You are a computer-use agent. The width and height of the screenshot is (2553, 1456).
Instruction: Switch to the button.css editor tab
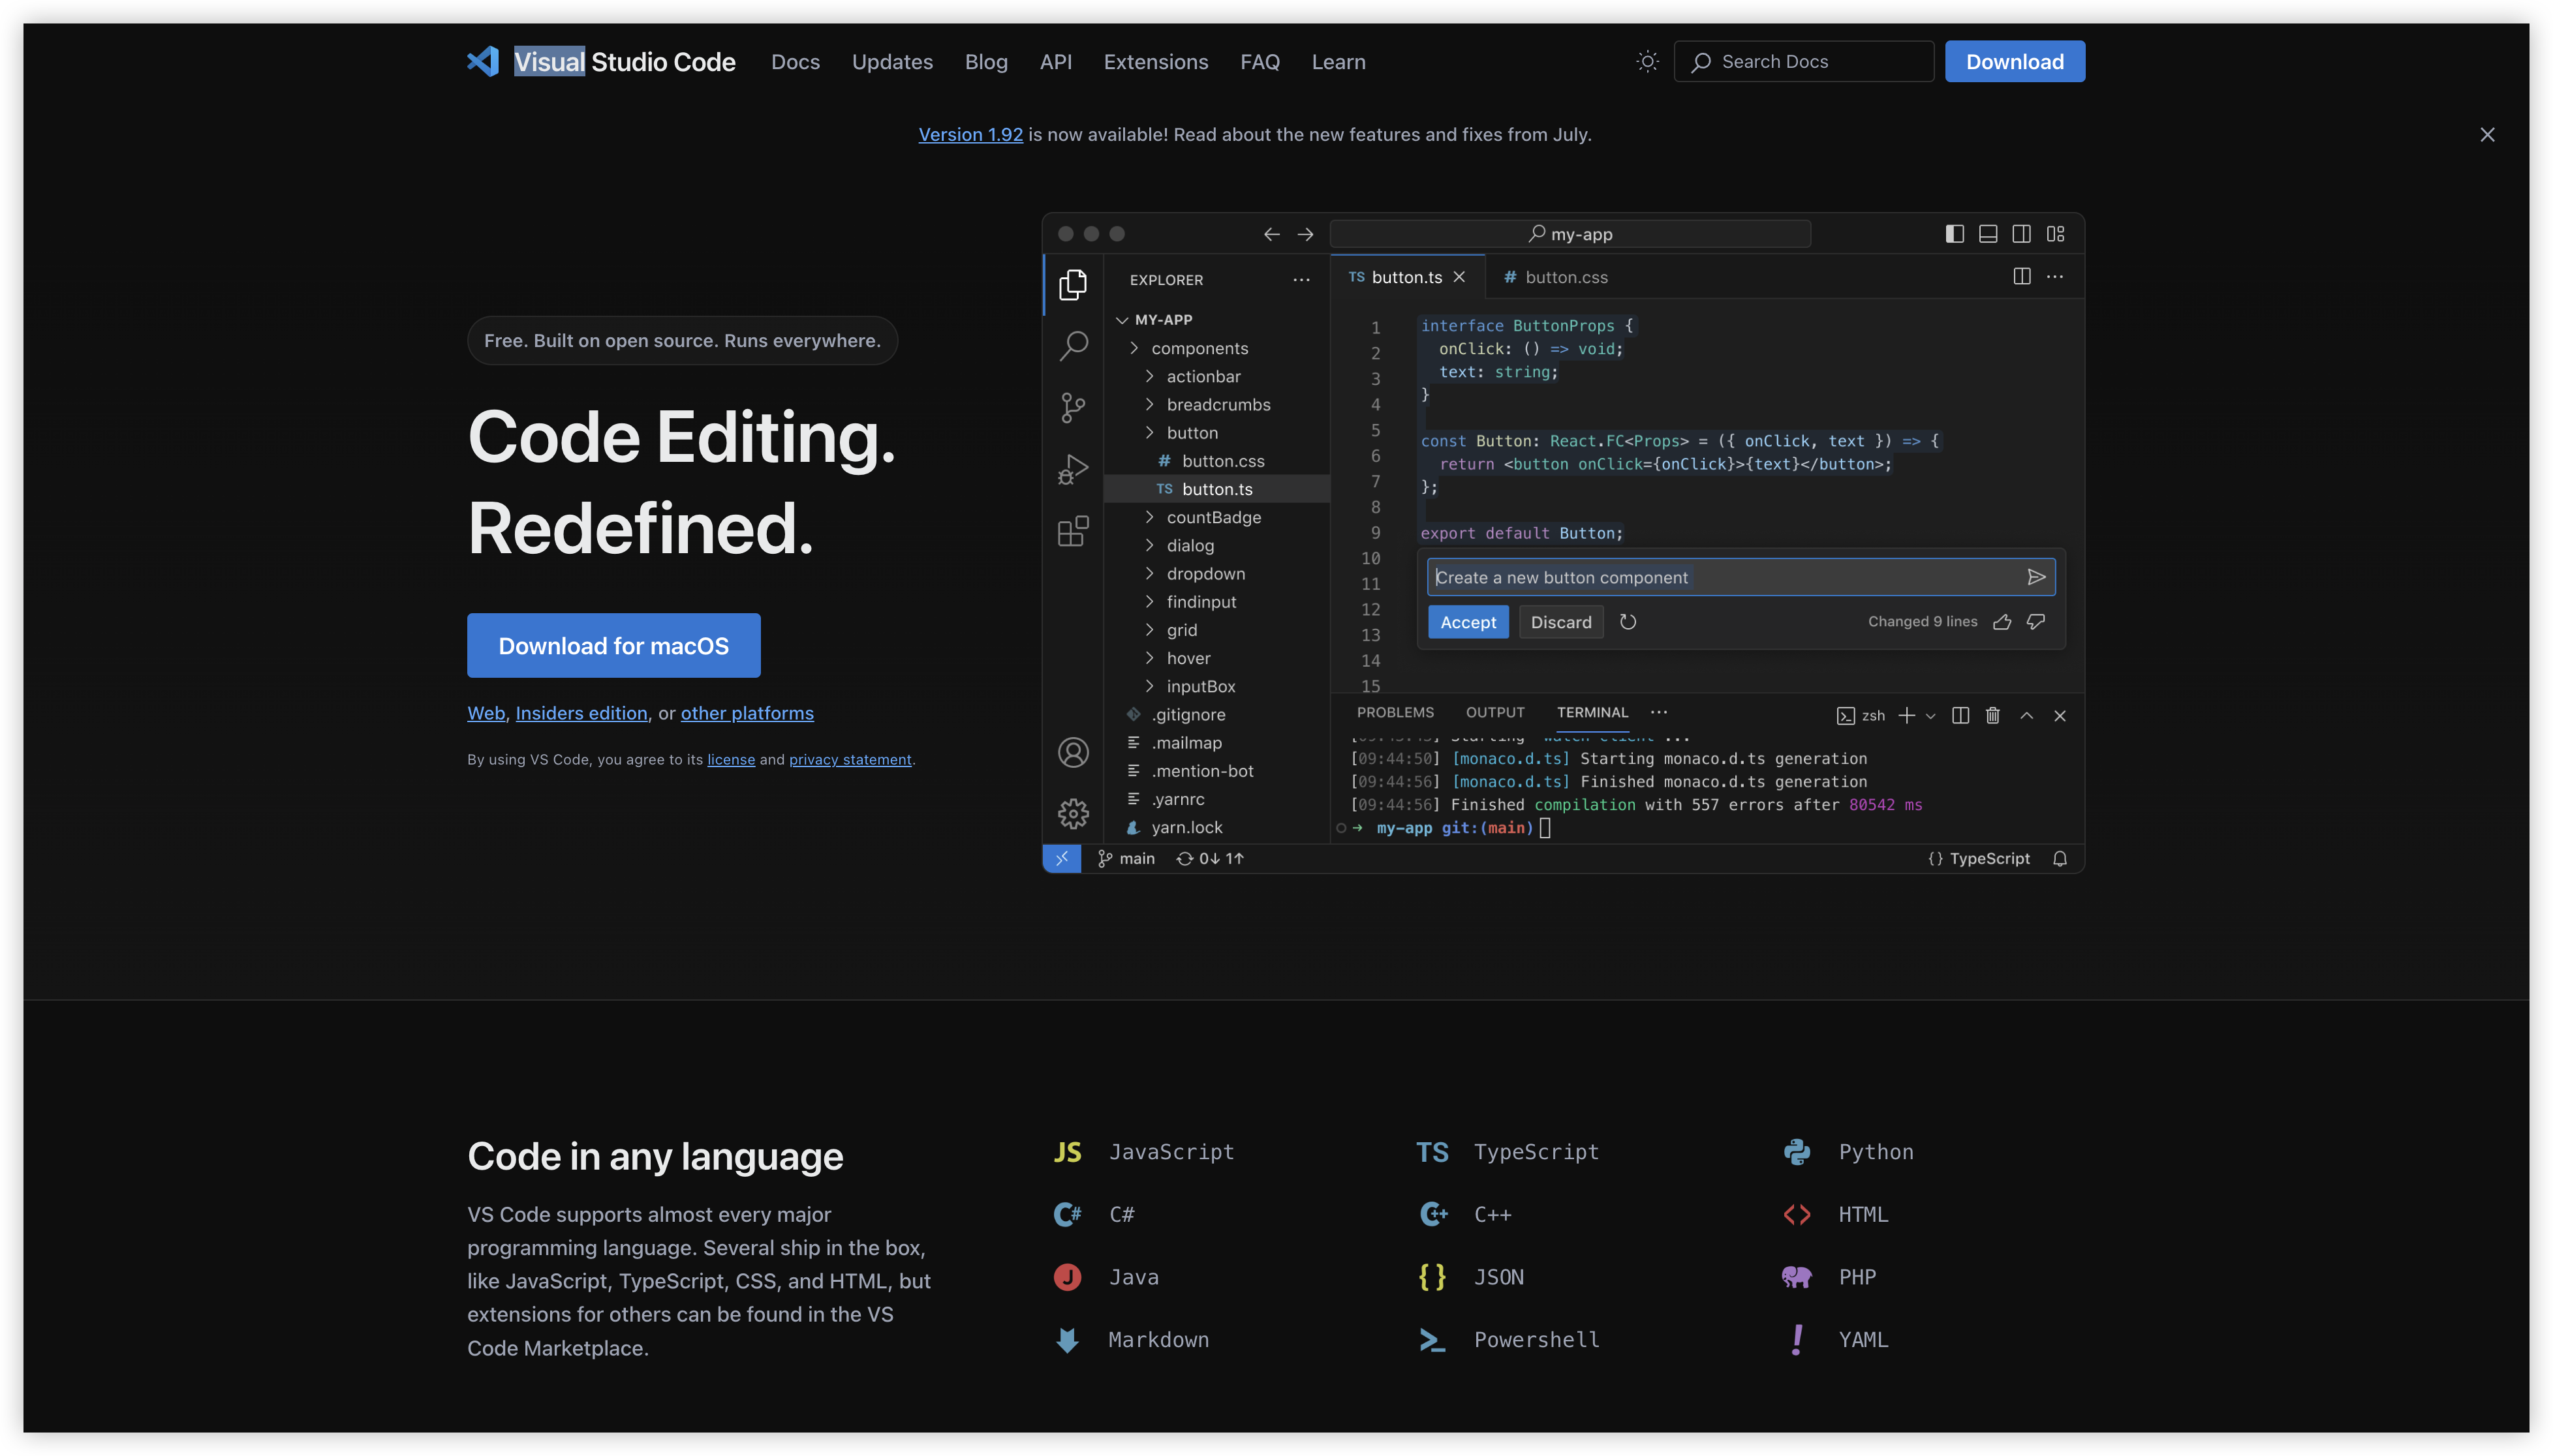[1564, 277]
